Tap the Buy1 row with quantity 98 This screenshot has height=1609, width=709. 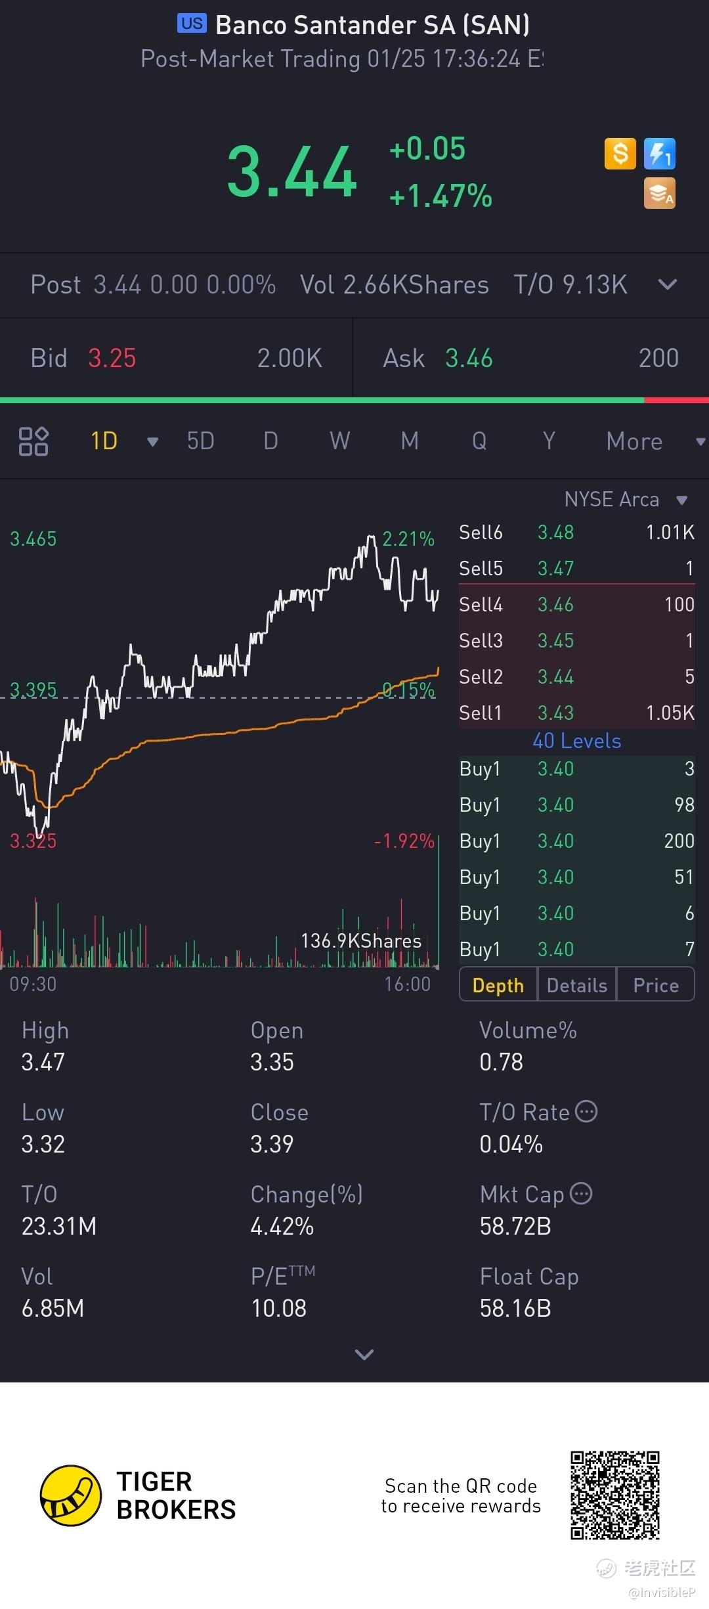577,804
